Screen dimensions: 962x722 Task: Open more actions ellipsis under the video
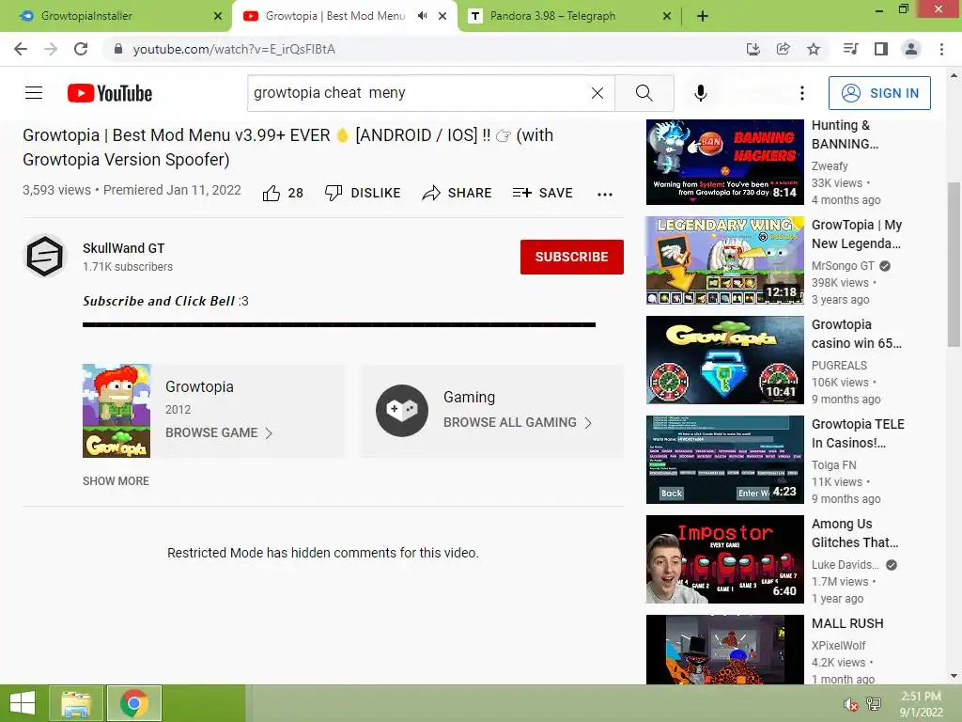pos(605,194)
